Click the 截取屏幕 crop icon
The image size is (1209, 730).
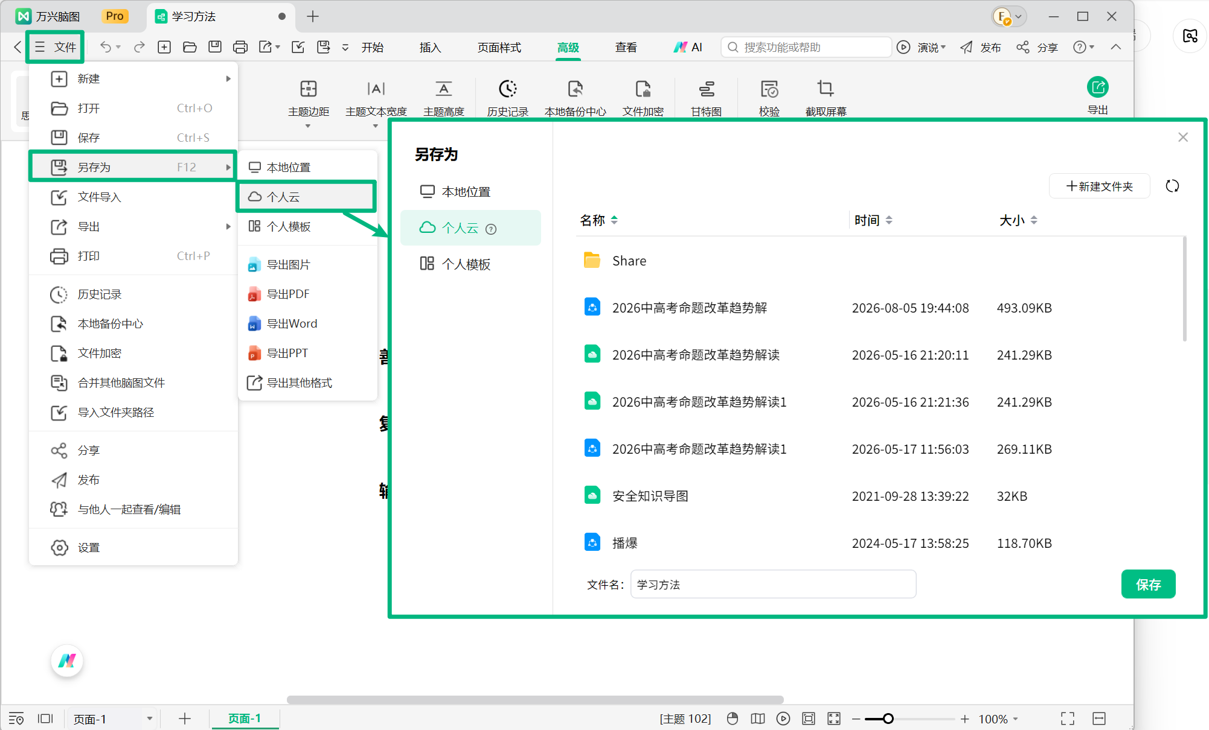(826, 89)
